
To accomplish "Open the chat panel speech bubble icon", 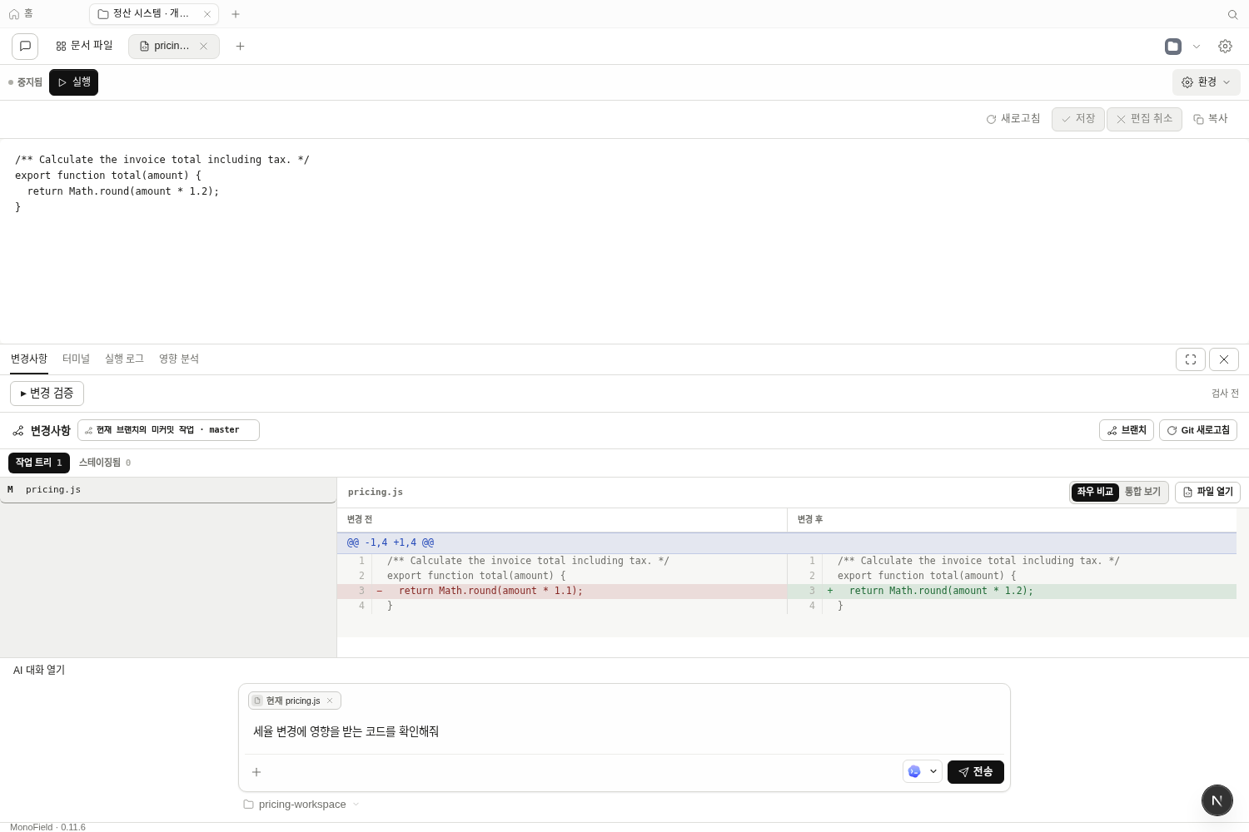I will (25, 47).
